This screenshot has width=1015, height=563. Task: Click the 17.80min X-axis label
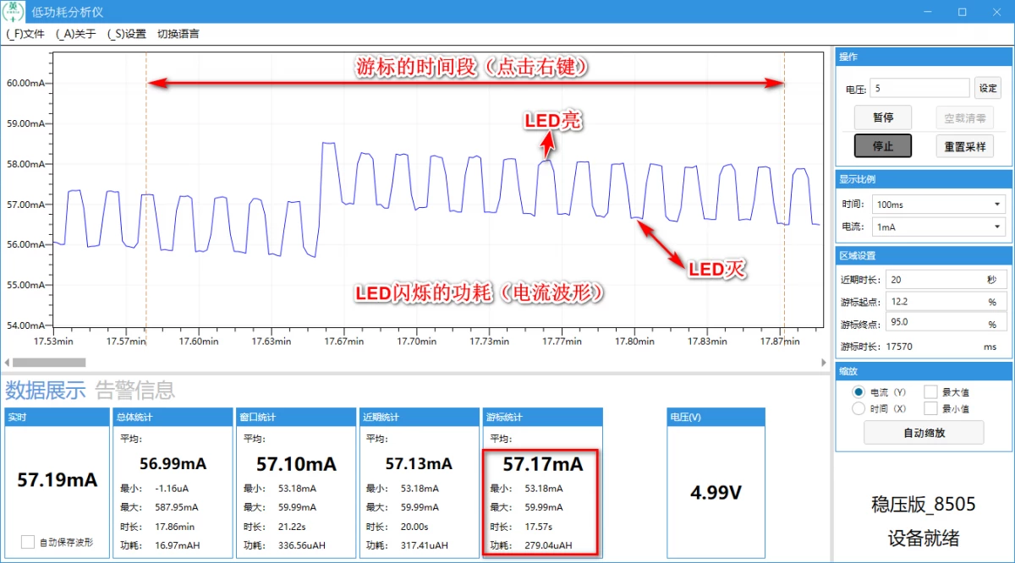(x=634, y=342)
